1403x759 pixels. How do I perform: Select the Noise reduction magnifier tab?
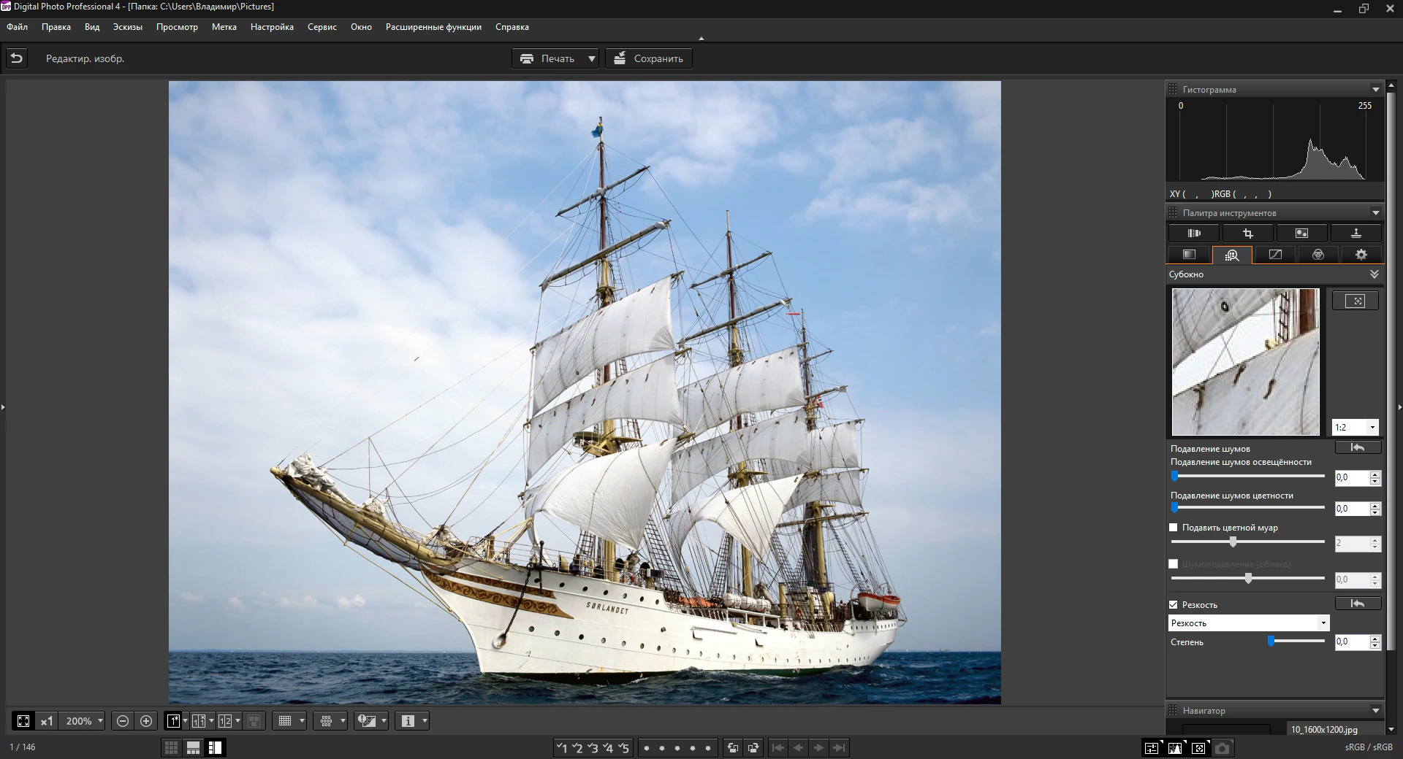(x=1233, y=255)
